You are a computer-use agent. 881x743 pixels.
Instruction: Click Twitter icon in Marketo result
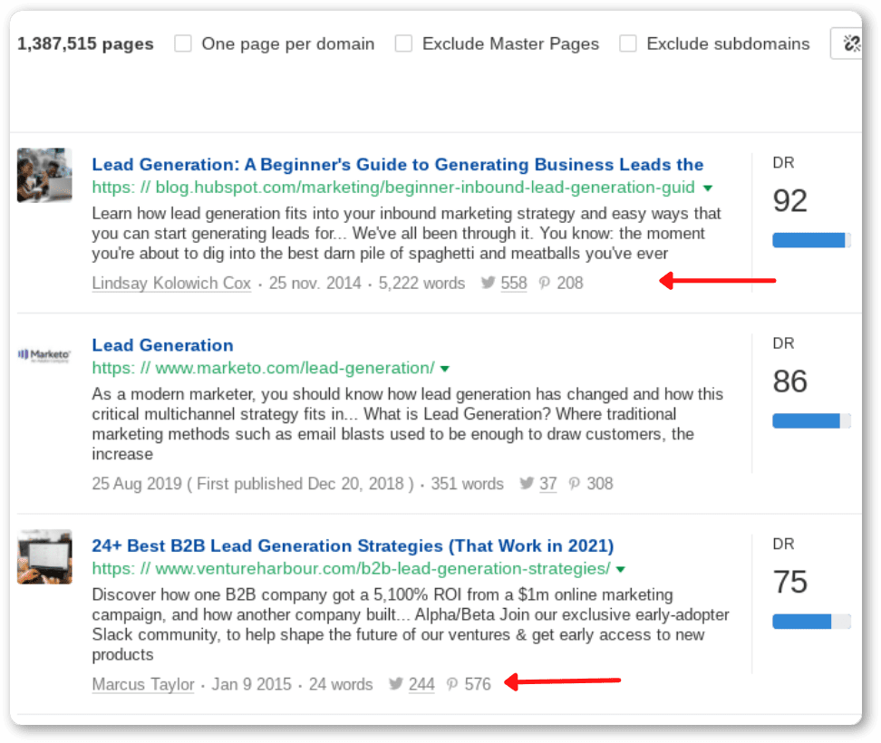tap(527, 484)
